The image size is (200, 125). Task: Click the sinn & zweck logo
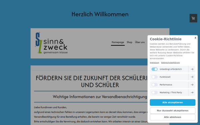(x=51, y=43)
